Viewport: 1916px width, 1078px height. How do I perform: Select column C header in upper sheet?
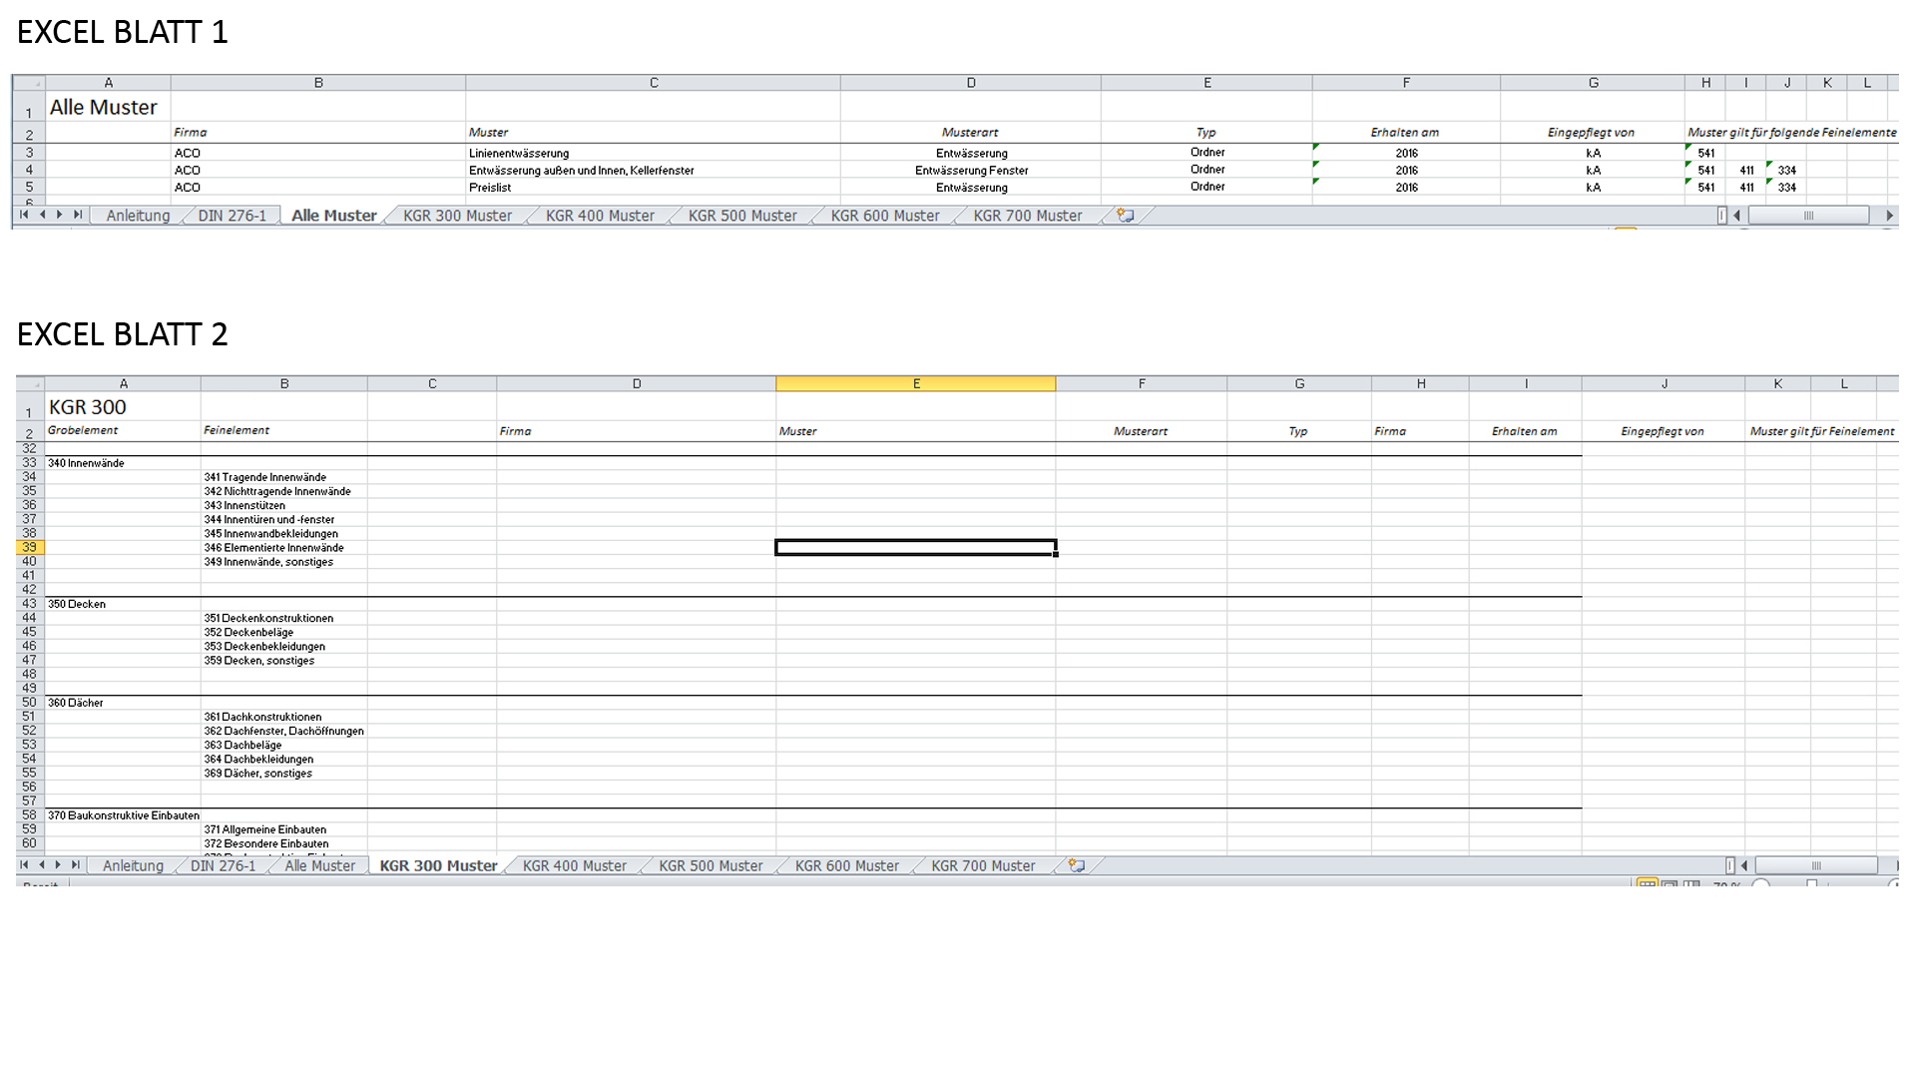pos(653,83)
